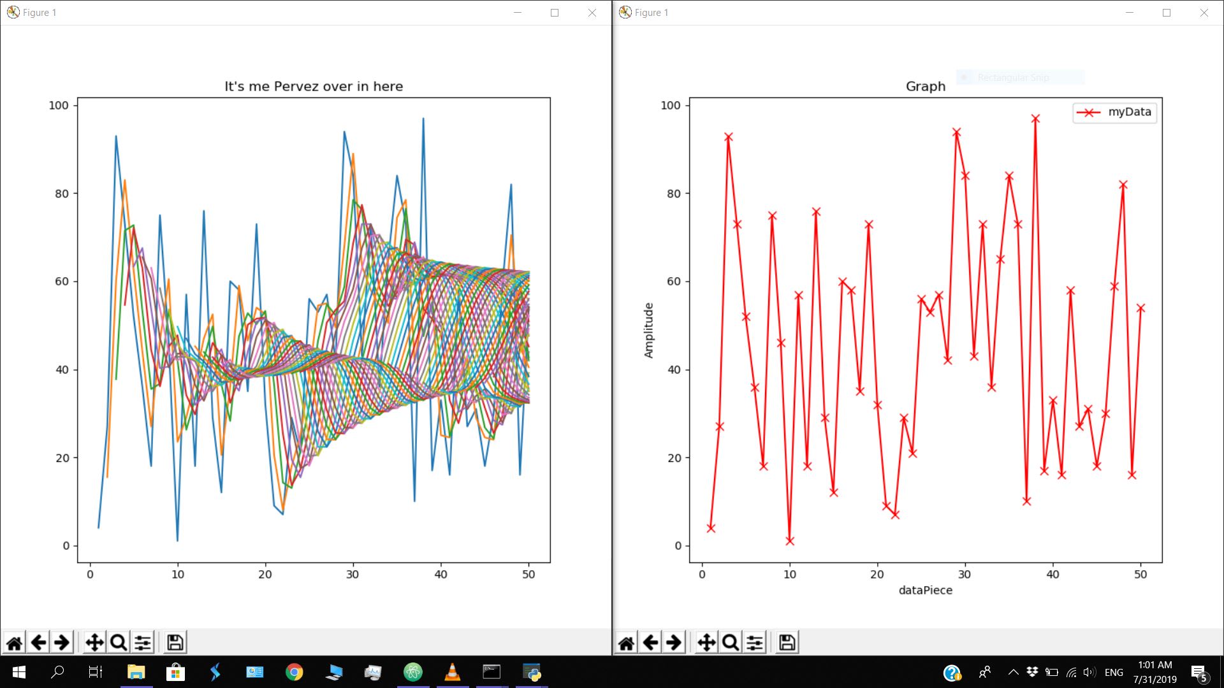Open Windows Start menu
Image resolution: width=1224 pixels, height=688 pixels.
tap(18, 672)
